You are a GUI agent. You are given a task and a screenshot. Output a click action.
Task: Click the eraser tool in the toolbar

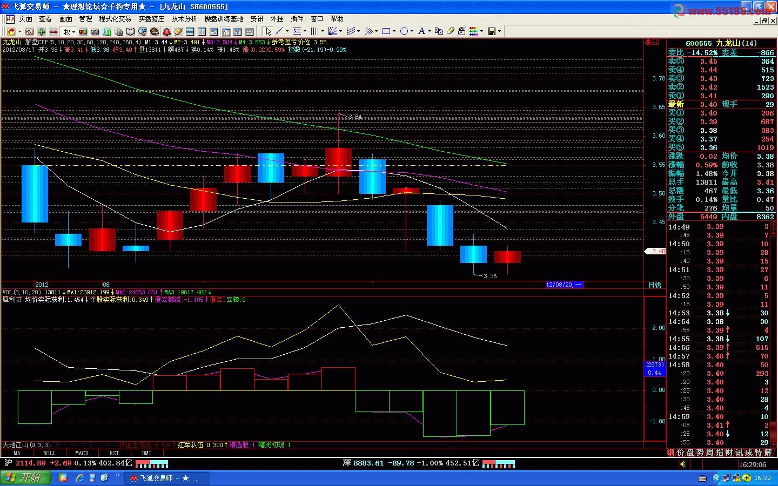pyautogui.click(x=450, y=32)
